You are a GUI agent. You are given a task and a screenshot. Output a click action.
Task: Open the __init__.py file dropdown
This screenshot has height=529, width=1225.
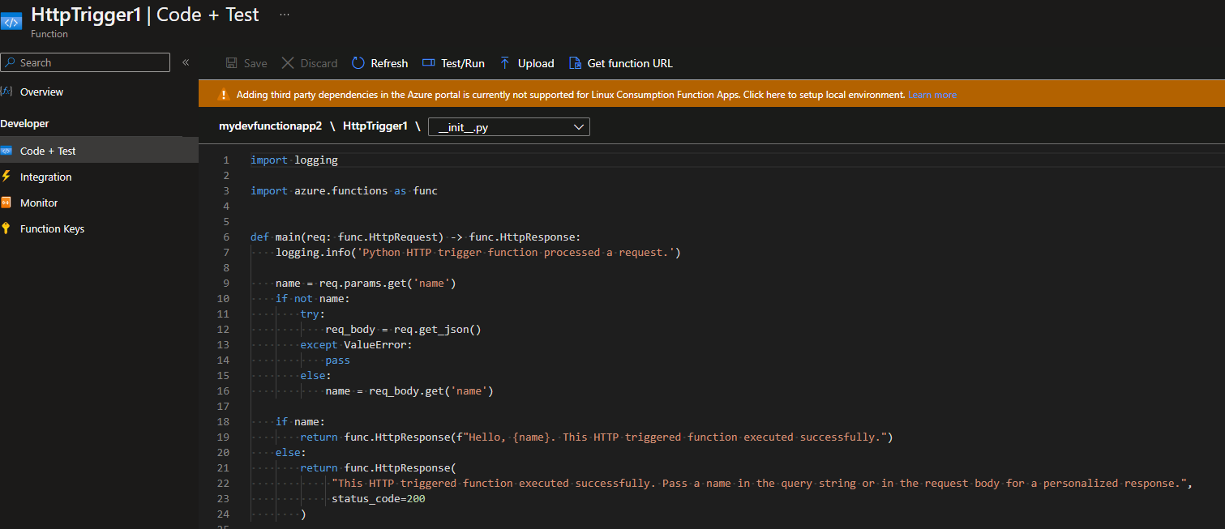[x=509, y=127]
